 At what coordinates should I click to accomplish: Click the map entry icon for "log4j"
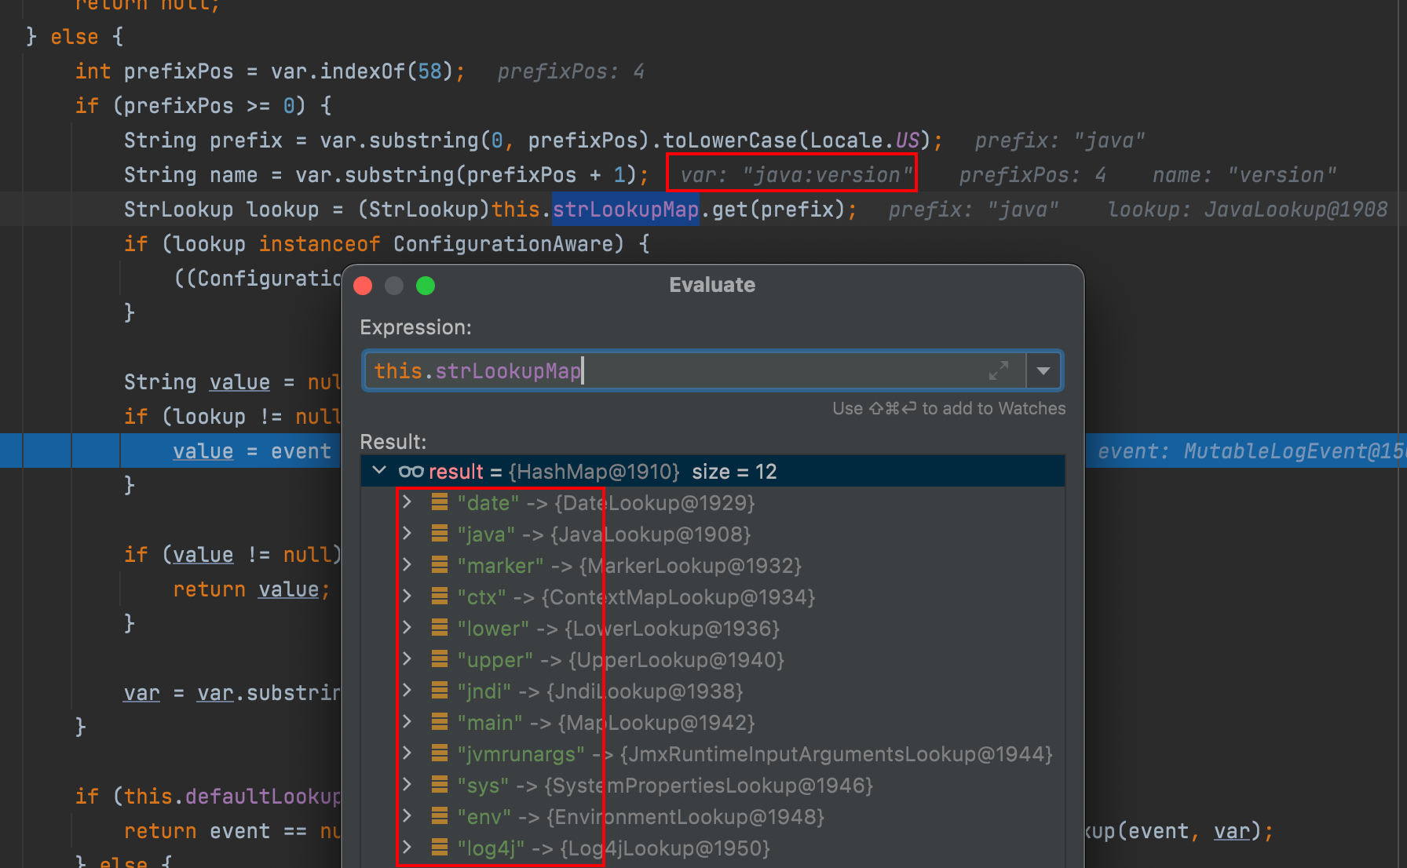(x=440, y=848)
